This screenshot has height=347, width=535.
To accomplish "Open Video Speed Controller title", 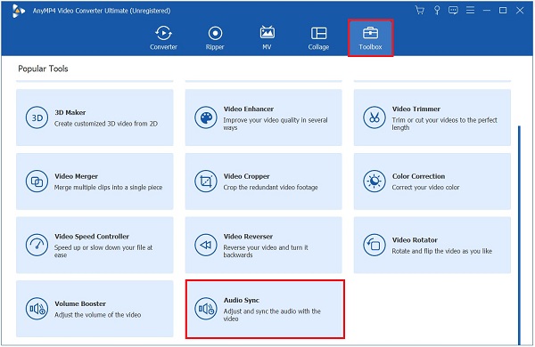I will [x=92, y=237].
